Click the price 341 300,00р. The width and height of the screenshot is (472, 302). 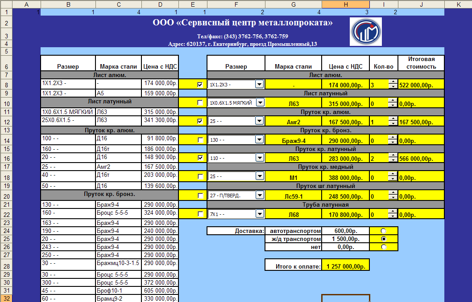[160, 121]
